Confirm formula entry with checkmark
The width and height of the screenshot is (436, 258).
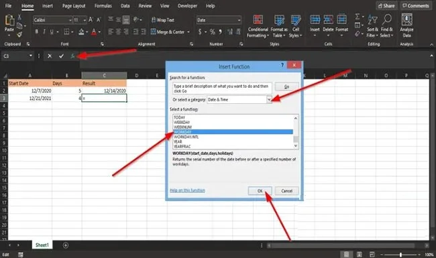pyautogui.click(x=61, y=56)
